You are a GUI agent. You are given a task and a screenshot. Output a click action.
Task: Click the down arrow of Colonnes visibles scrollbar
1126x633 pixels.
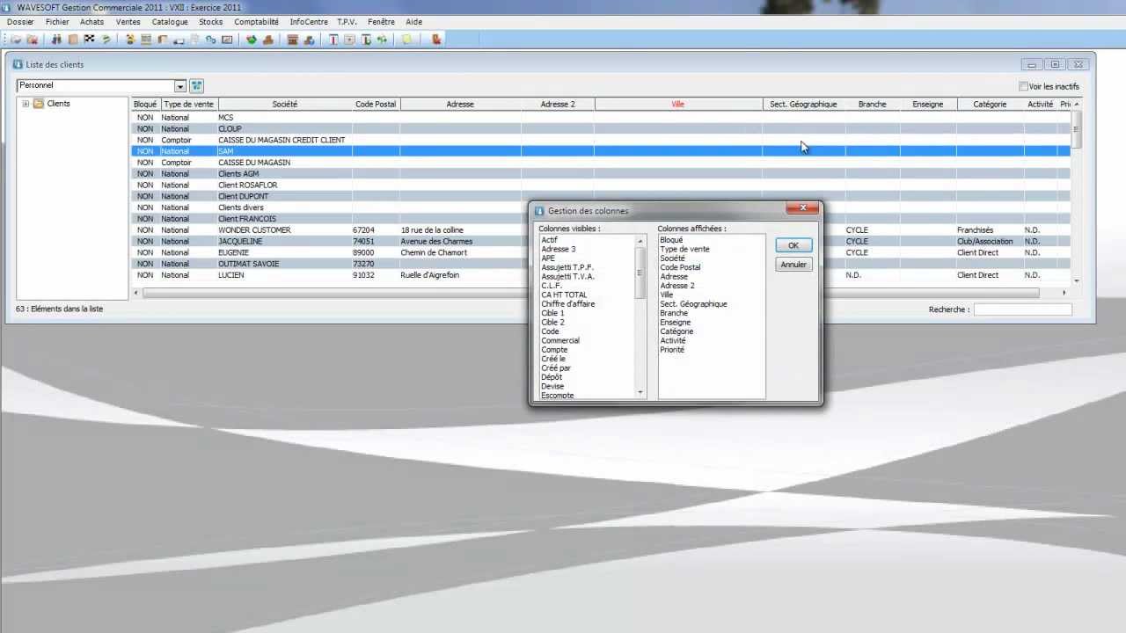point(640,392)
